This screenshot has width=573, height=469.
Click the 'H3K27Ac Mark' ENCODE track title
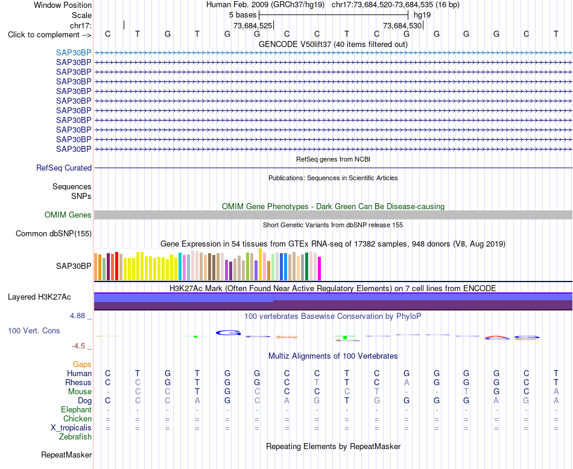coord(333,288)
